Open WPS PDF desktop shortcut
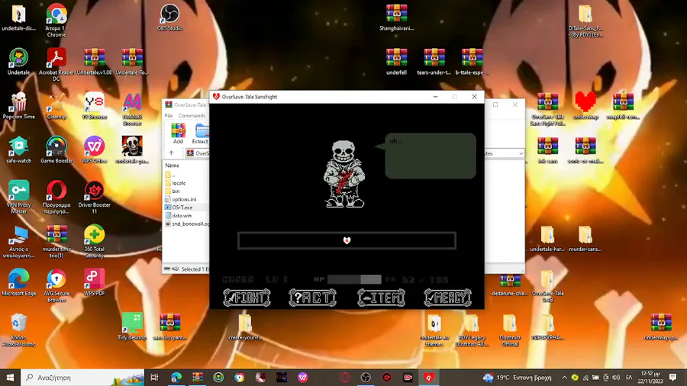 coord(94,283)
